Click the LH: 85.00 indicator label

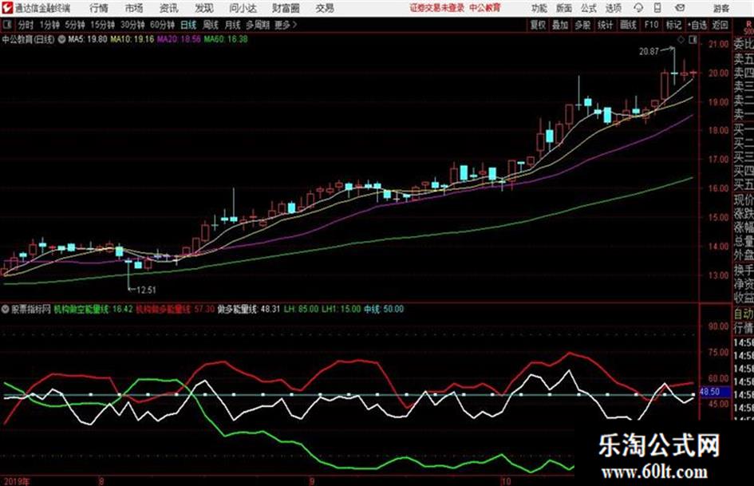[301, 310]
